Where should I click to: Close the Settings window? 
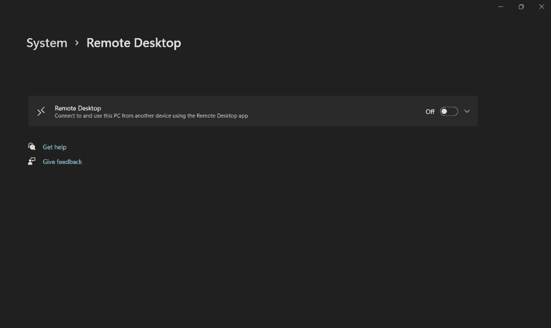point(541,6)
